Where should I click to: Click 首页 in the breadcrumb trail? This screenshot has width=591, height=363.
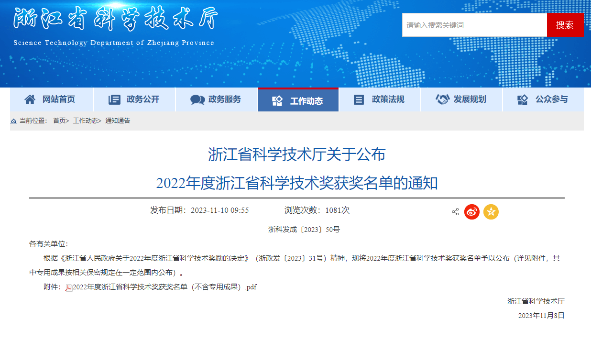coord(59,121)
